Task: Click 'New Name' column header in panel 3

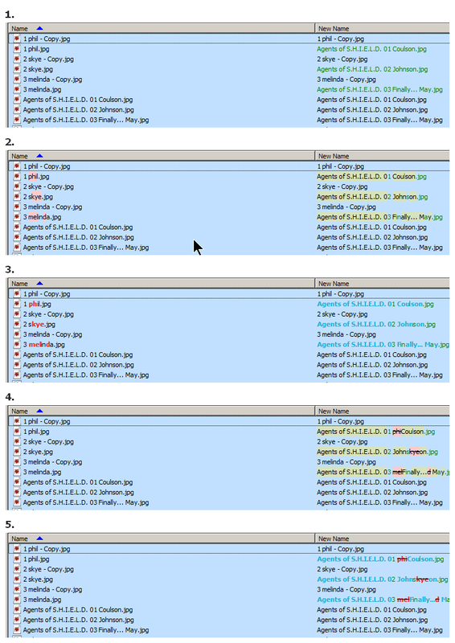Action: coord(383,284)
